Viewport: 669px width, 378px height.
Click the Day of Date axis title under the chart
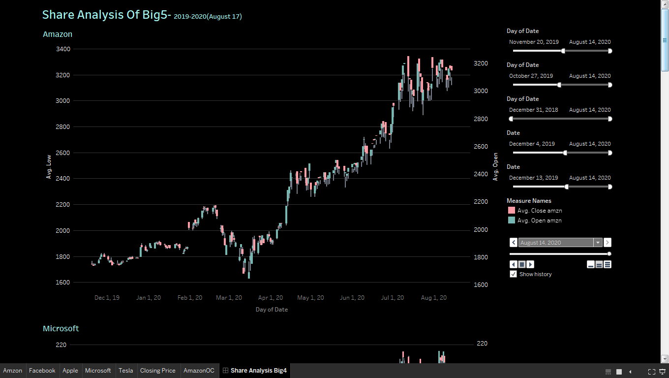tap(272, 310)
